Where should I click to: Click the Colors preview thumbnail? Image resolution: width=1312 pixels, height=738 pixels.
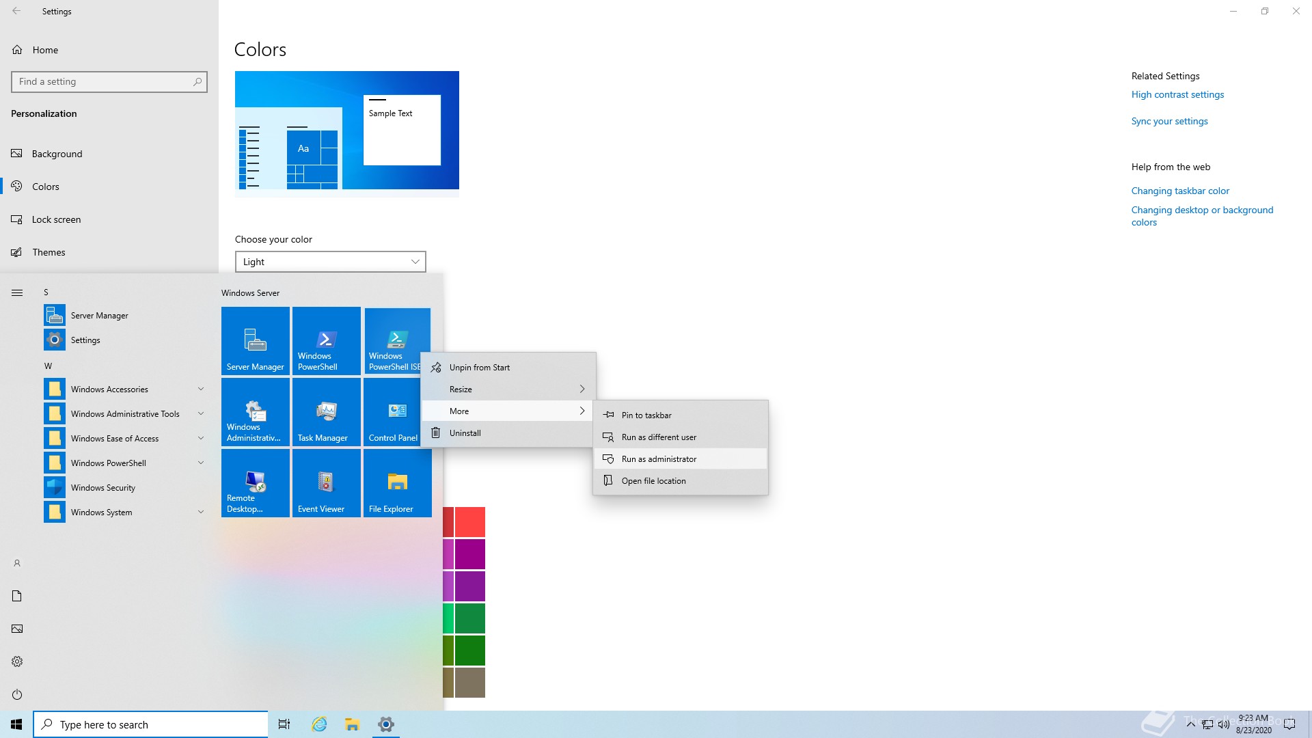point(347,134)
